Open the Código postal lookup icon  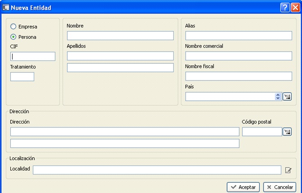pyautogui.click(x=287, y=132)
